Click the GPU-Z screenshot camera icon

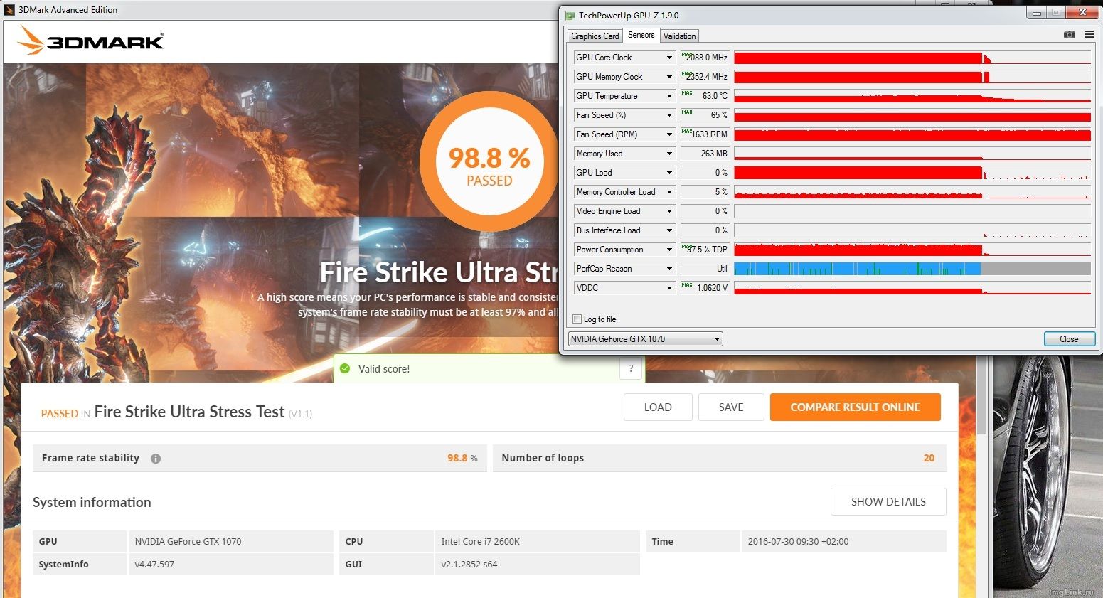coord(1069,34)
